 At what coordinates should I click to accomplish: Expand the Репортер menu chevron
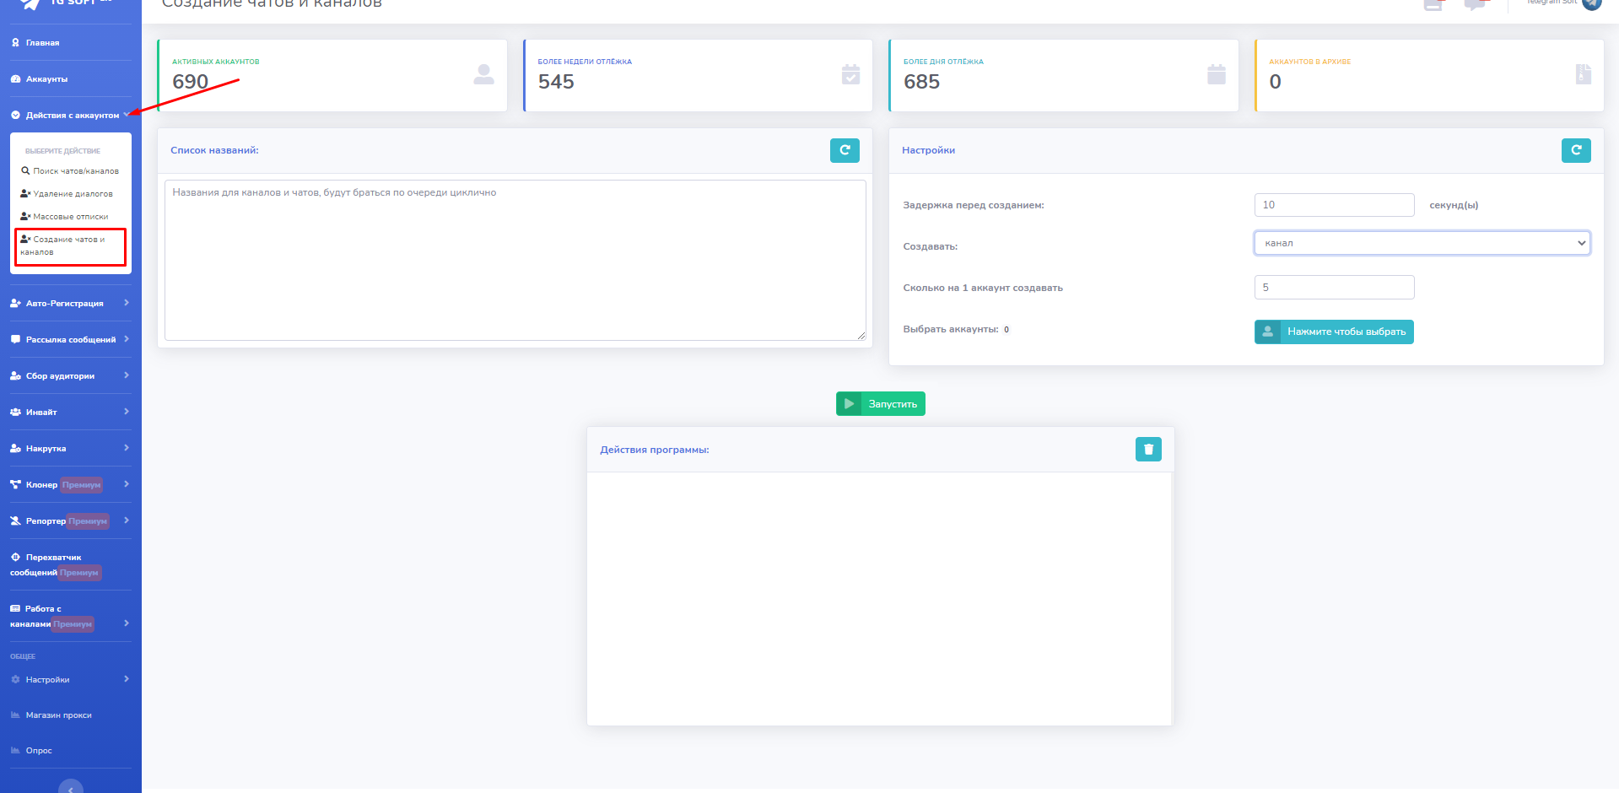click(x=127, y=521)
